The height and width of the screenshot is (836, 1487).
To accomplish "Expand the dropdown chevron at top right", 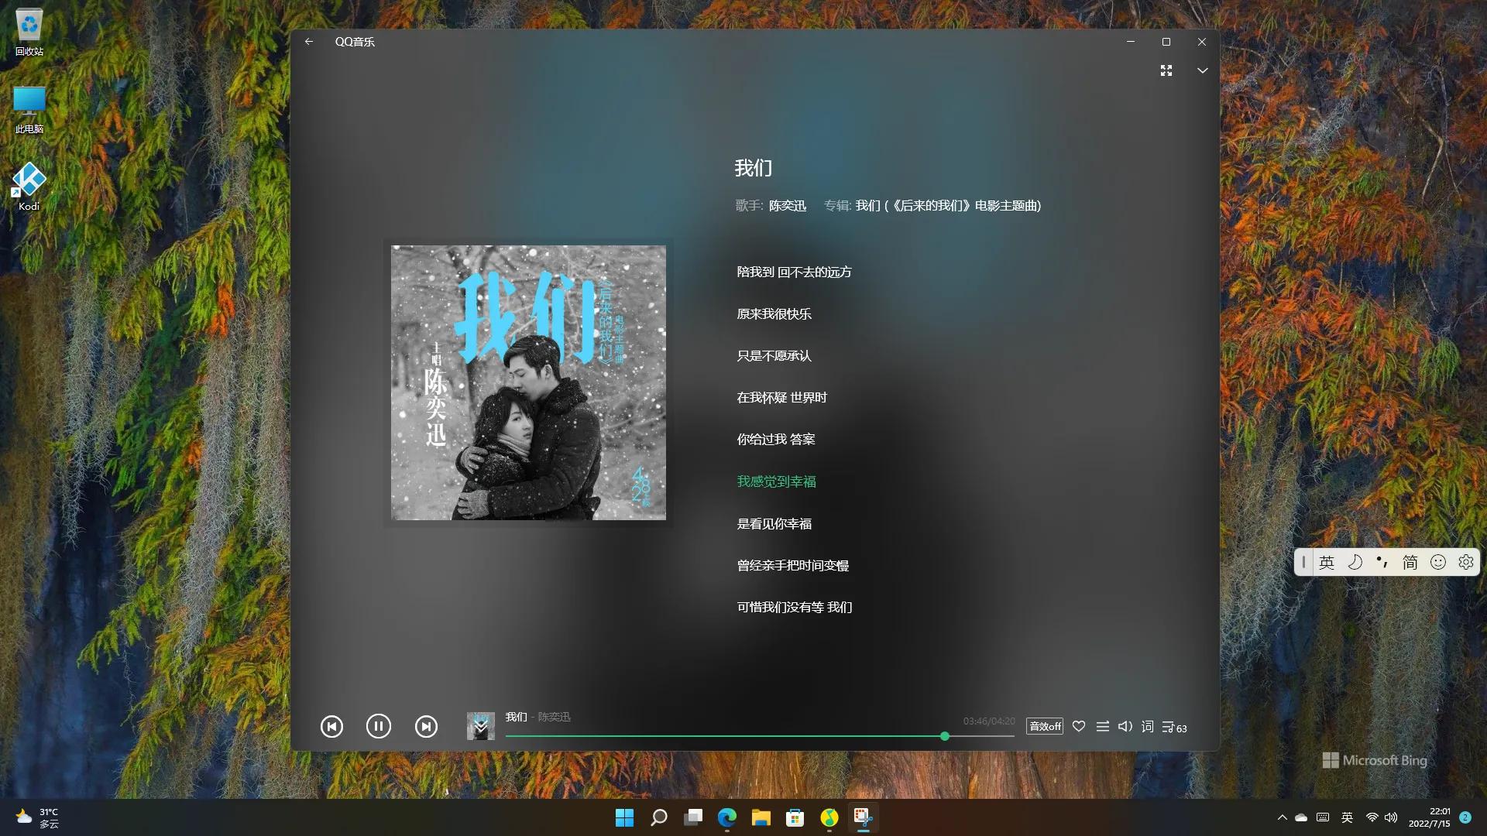I will [x=1202, y=70].
